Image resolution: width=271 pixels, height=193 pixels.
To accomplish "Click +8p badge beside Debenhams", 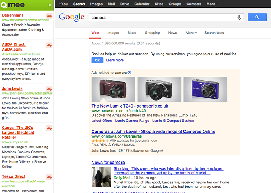I will click(x=49, y=16).
